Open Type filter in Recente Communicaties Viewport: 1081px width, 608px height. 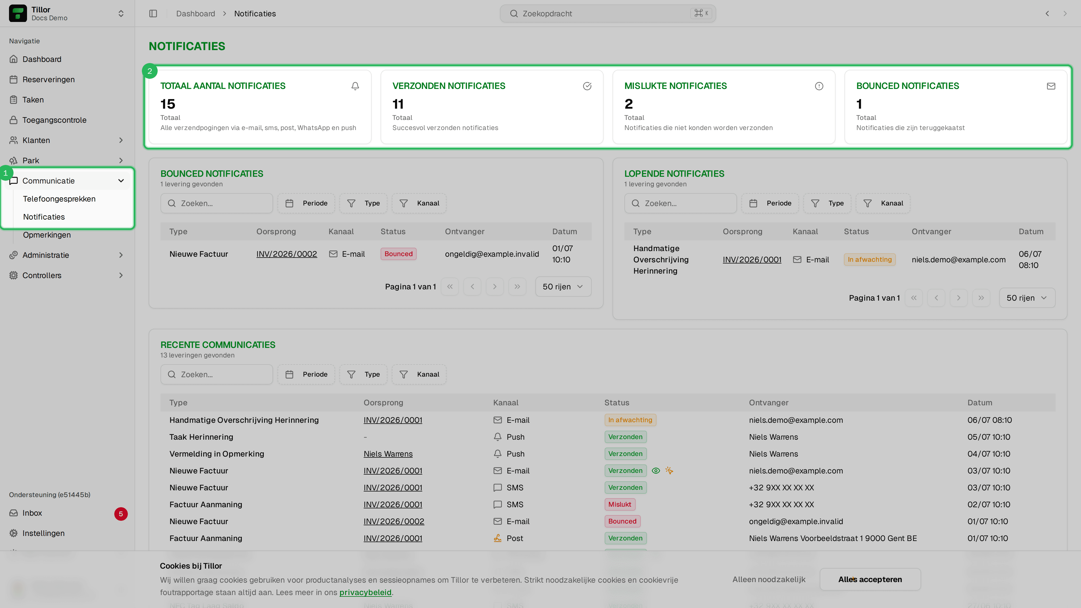pos(363,374)
